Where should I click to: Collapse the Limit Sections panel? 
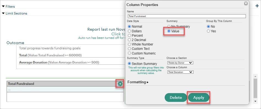15,13
